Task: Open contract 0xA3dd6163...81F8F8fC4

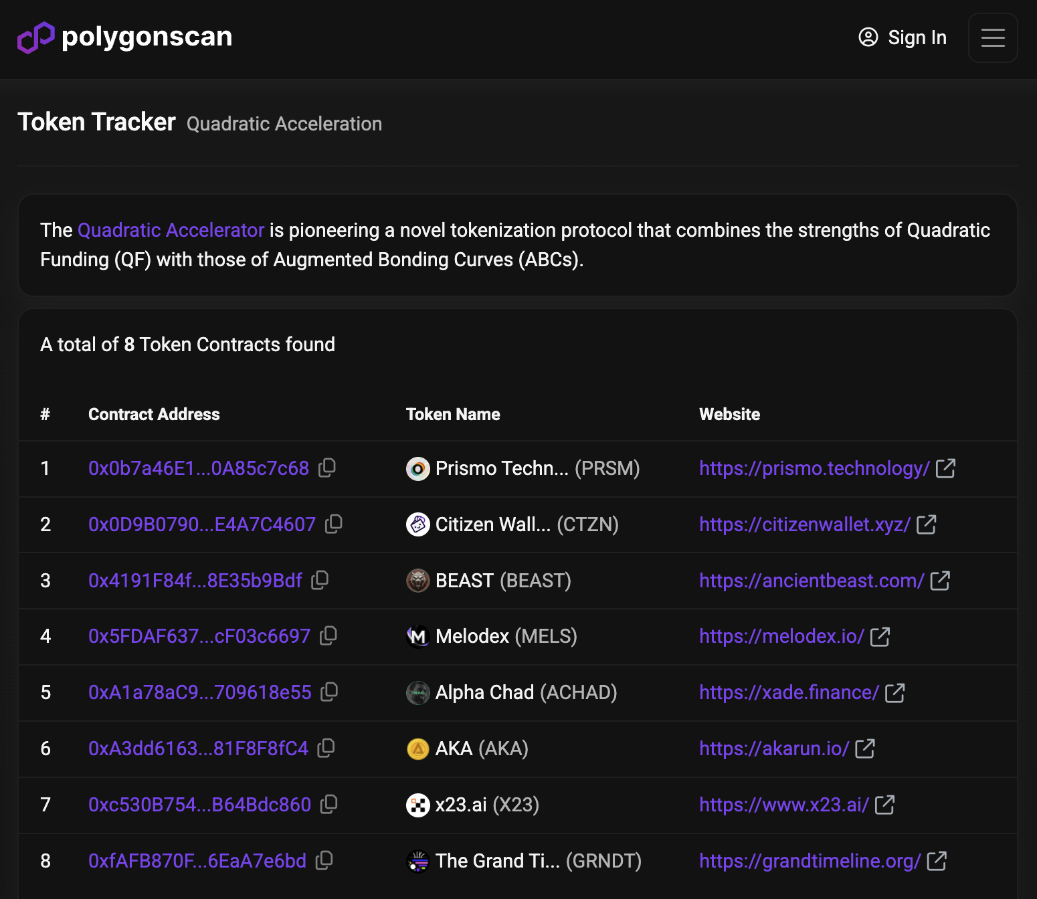Action: tap(199, 748)
